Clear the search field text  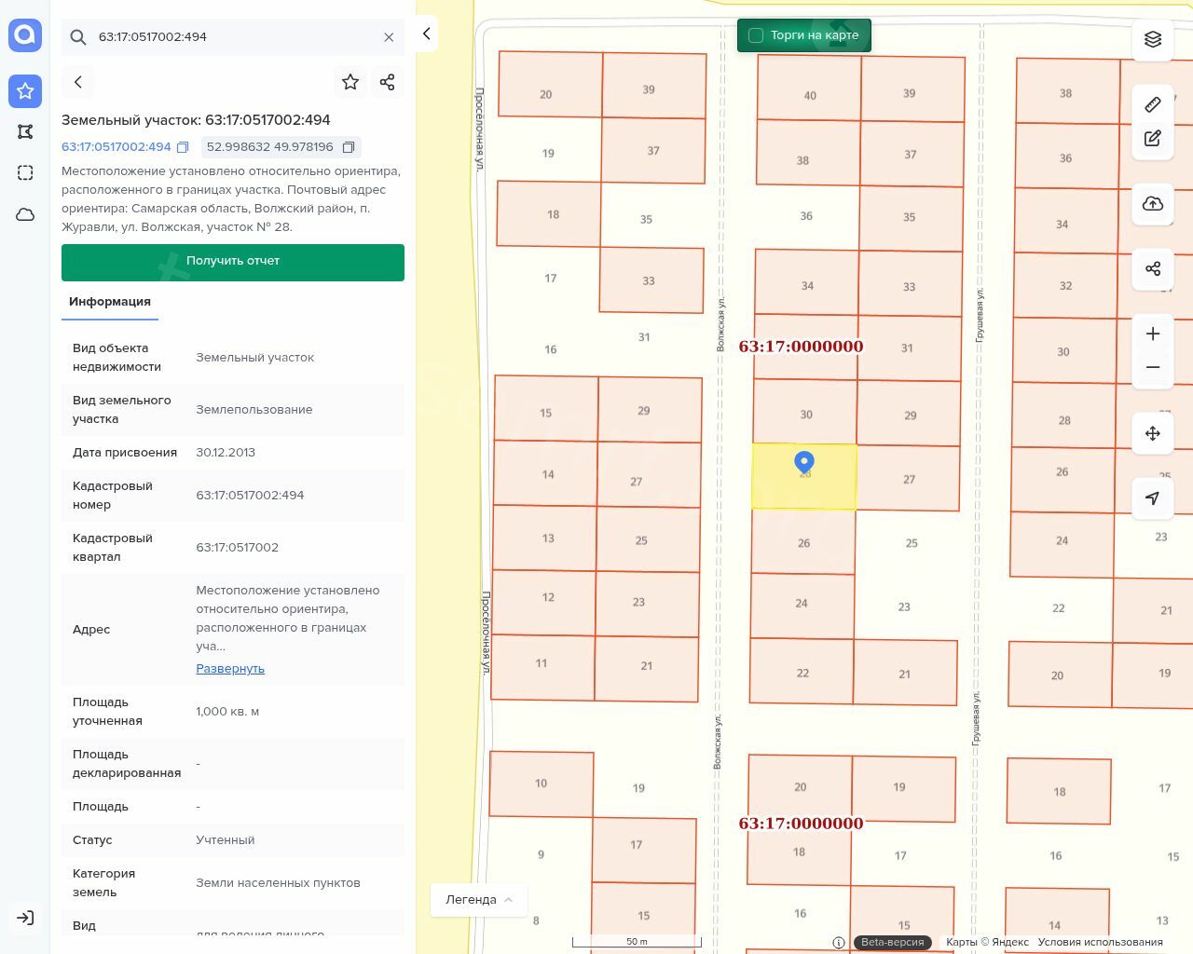(389, 37)
